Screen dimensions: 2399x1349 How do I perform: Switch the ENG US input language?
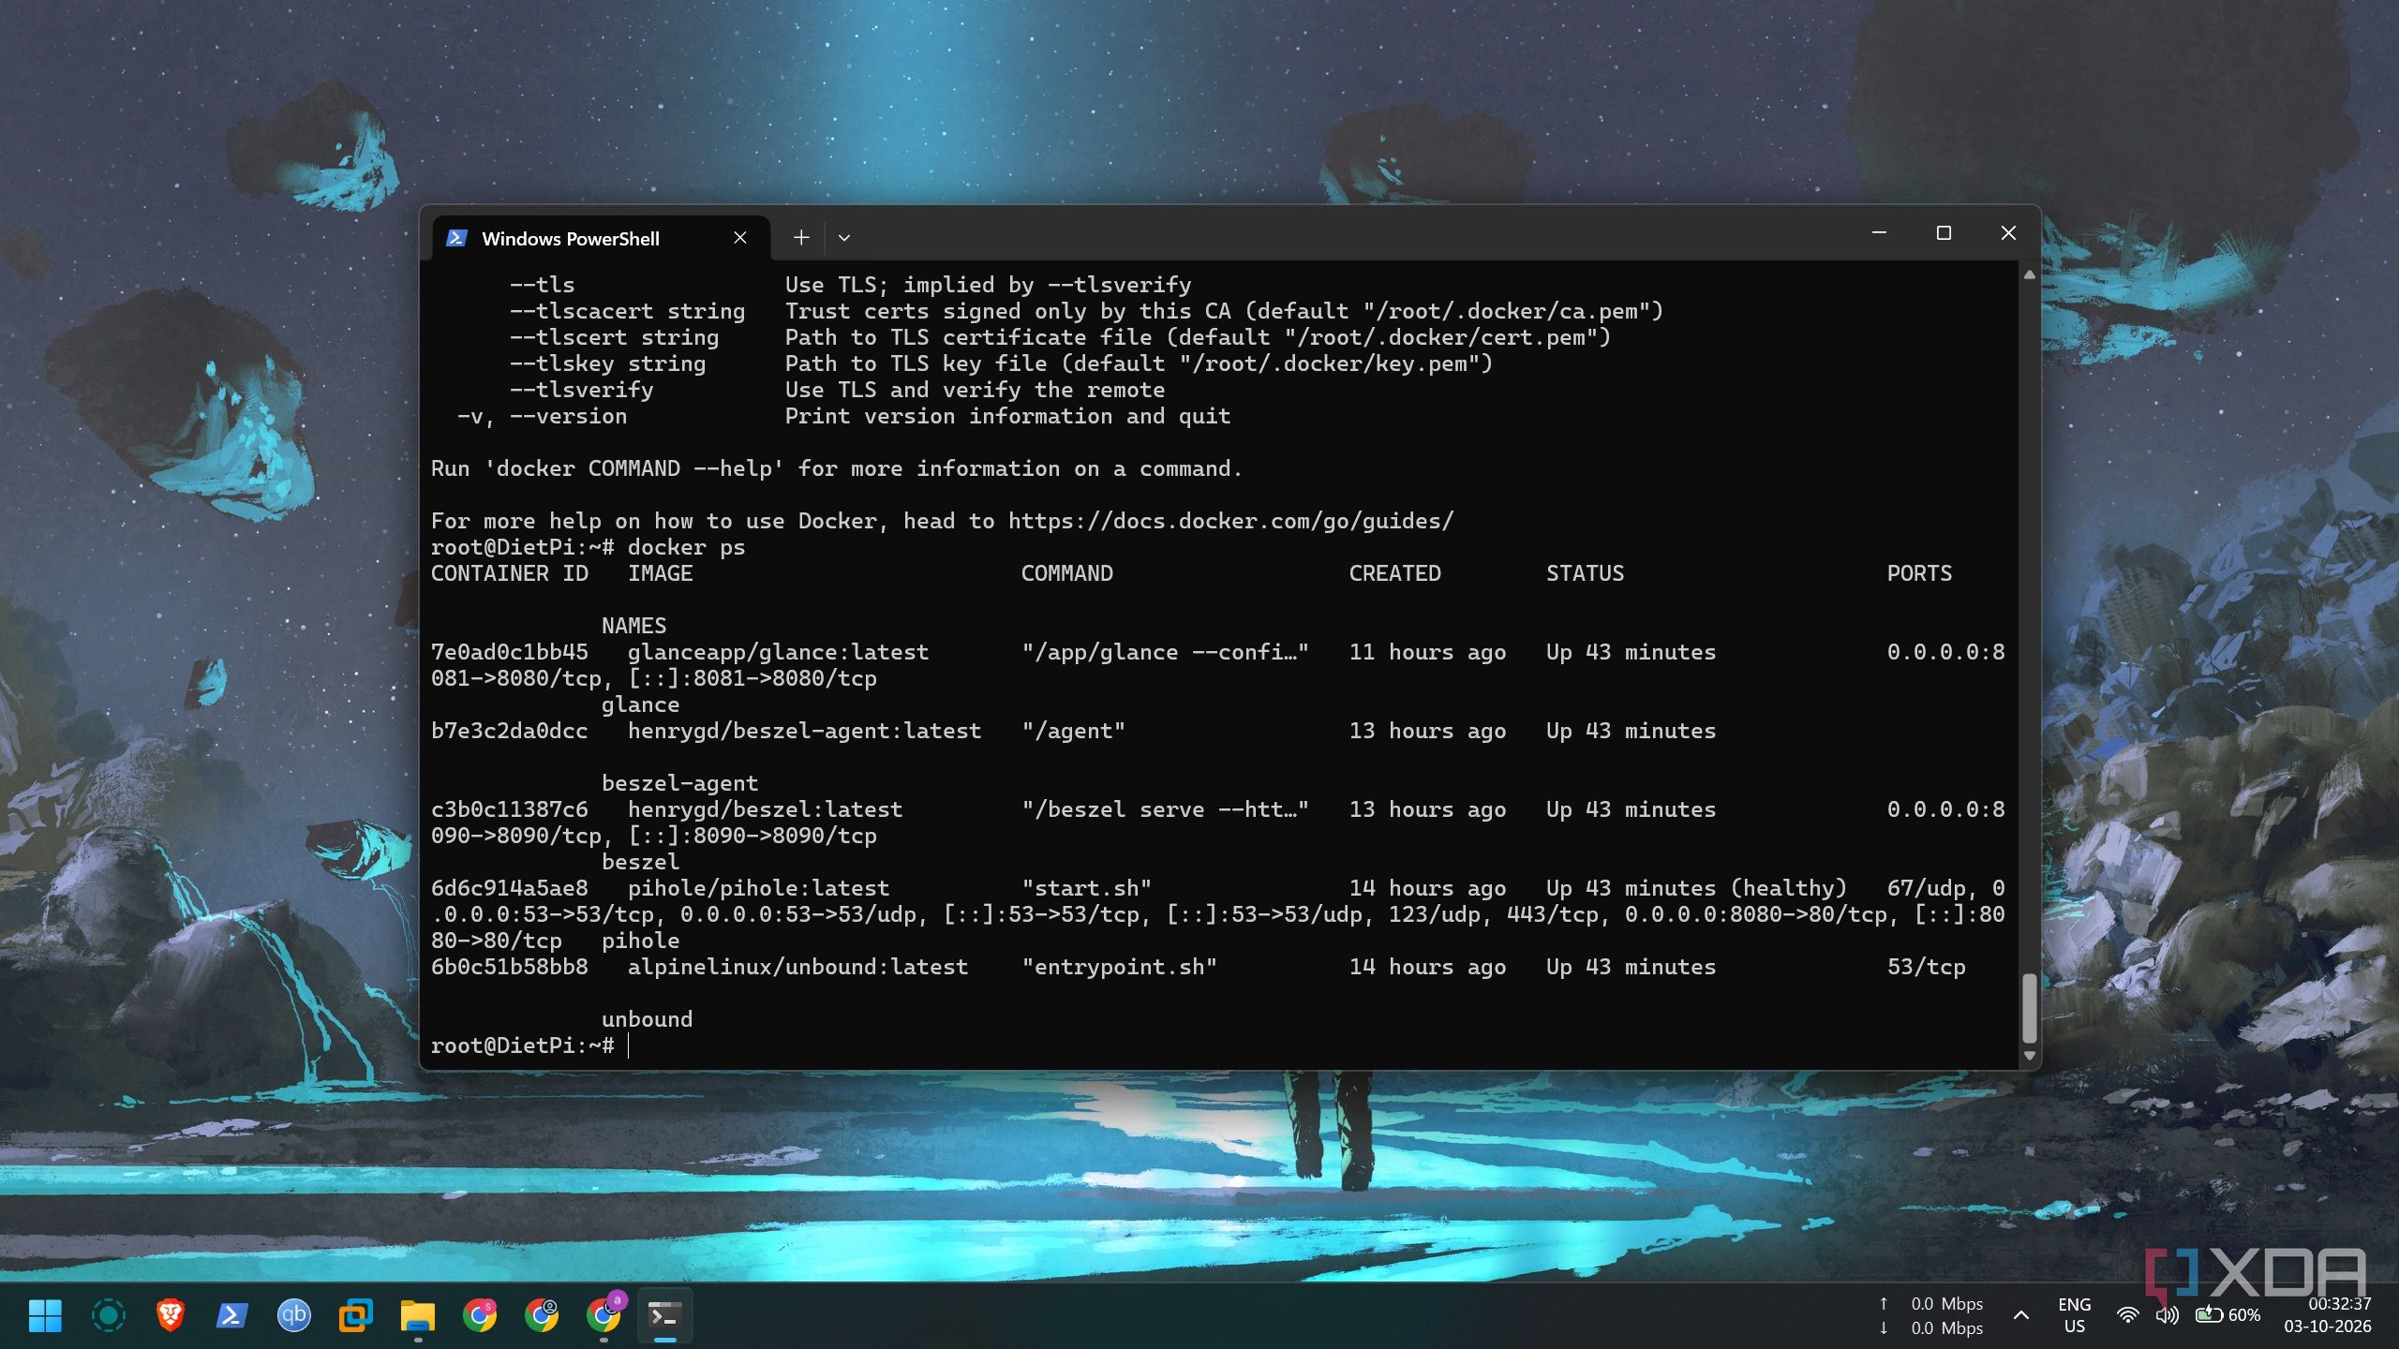2075,1315
